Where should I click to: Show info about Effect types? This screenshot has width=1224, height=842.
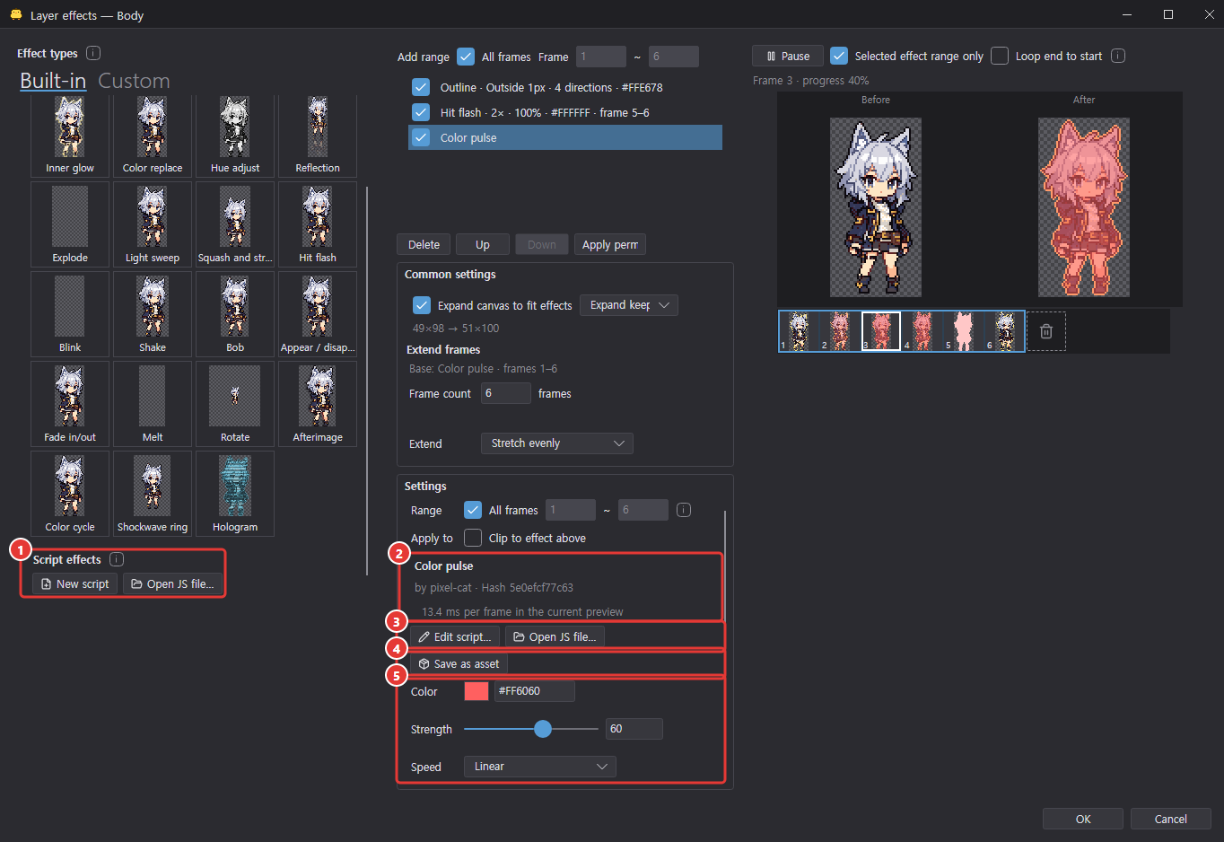pos(93,53)
